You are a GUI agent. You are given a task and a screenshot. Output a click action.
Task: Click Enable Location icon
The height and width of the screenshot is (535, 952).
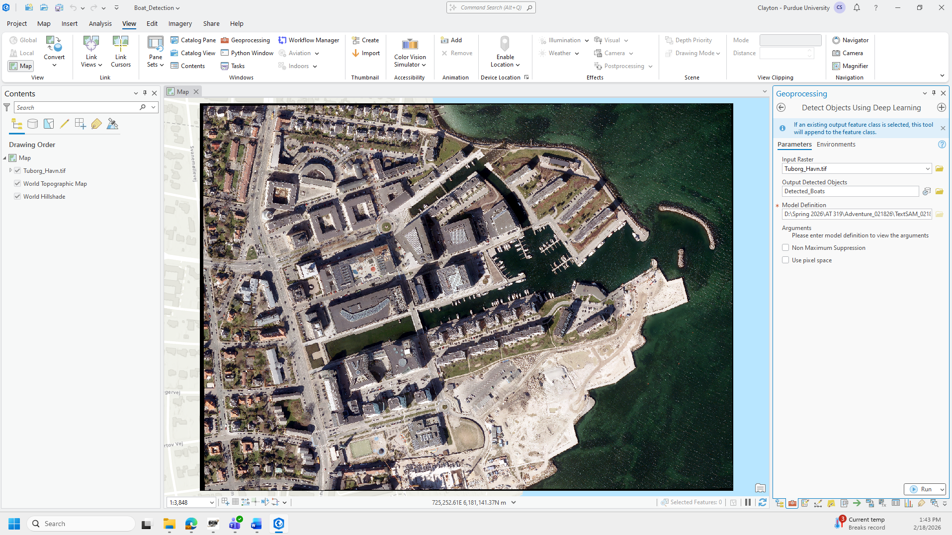pos(505,45)
